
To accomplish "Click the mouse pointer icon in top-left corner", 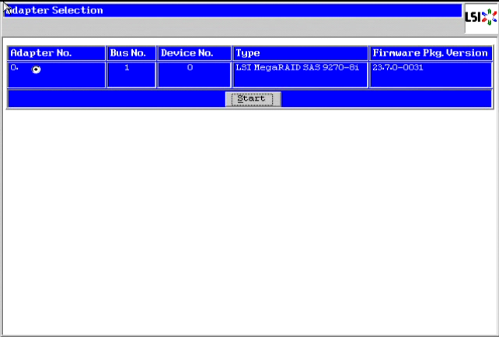I will coord(6,7).
